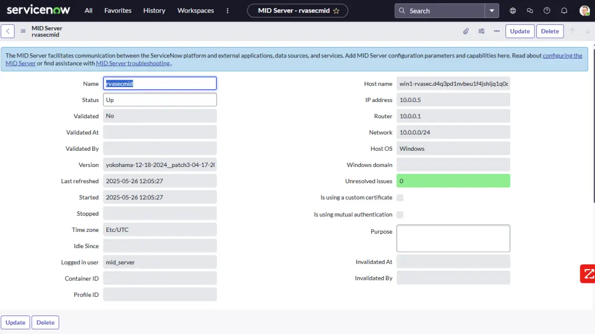Image resolution: width=595 pixels, height=334 pixels.
Task: Click the Network 10.0.0.0/24 value
Action: click(x=453, y=133)
